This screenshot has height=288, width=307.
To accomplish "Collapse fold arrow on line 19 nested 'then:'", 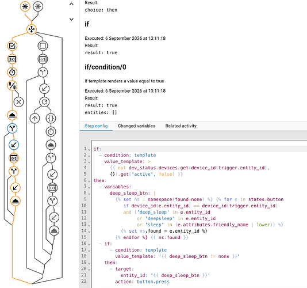I will (89, 263).
